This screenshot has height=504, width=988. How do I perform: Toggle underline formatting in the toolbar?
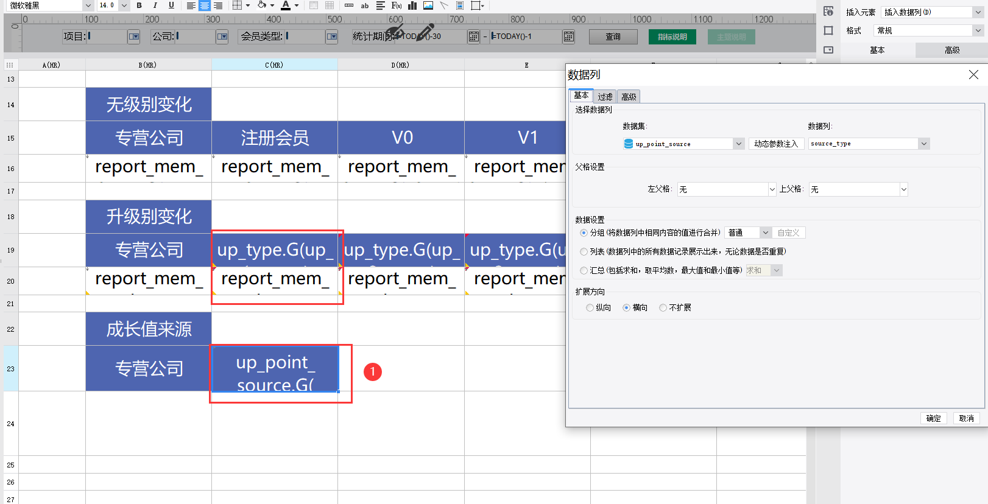pos(171,5)
